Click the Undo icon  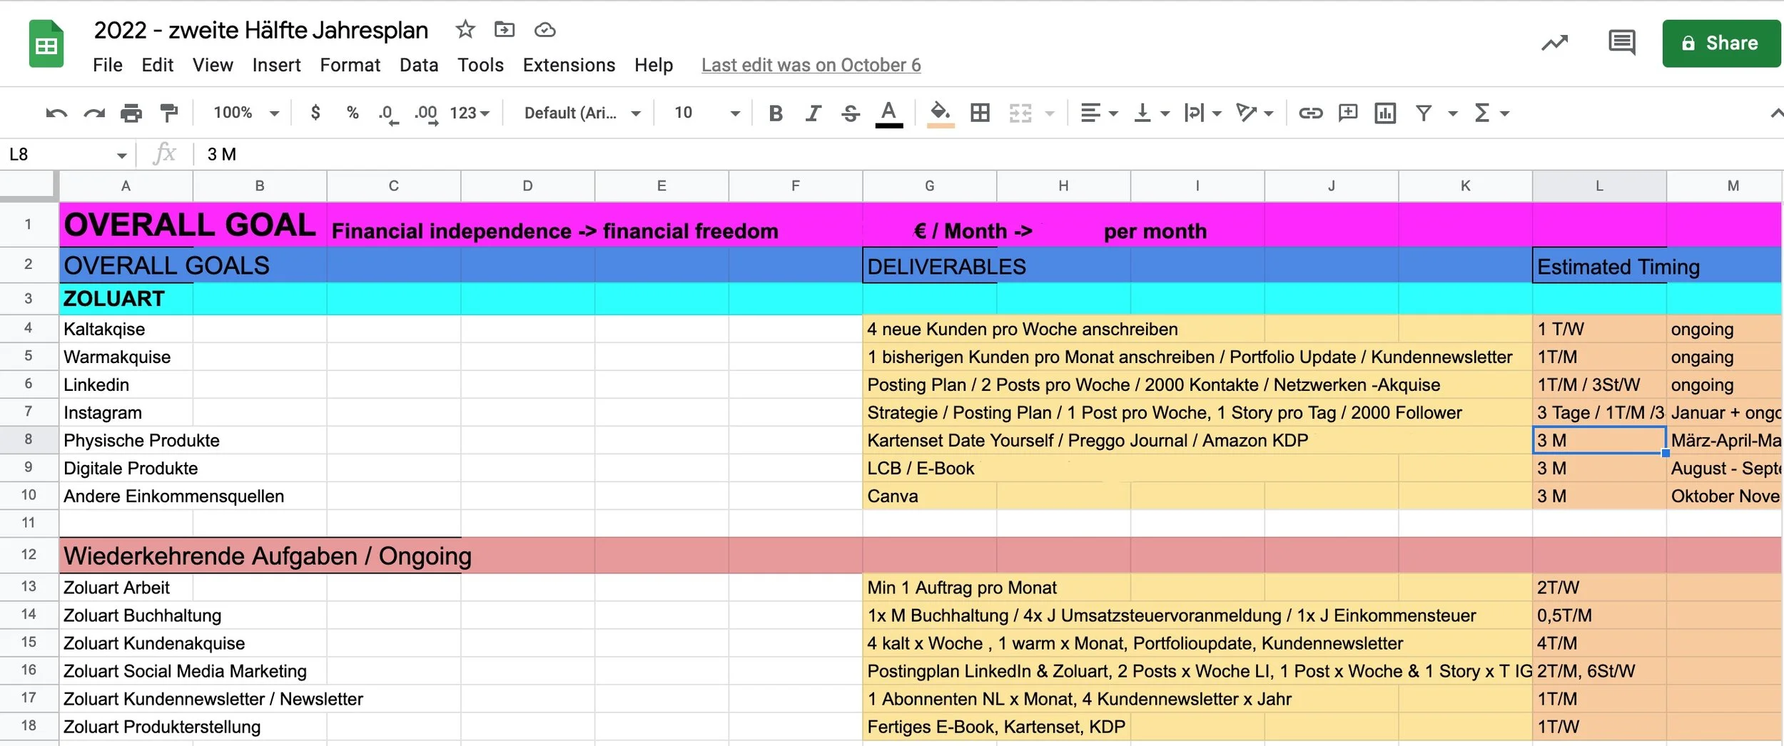pyautogui.click(x=56, y=113)
